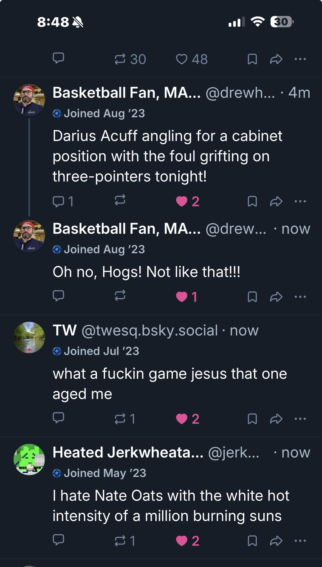Tap TW's river avatar picture
Image resolution: width=322 pixels, height=567 pixels.
[x=29, y=337]
